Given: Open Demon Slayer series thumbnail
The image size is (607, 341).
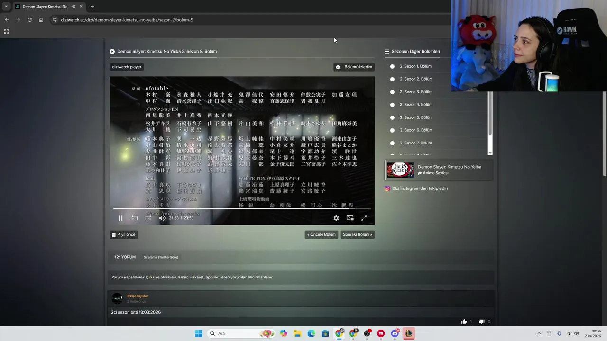Looking at the screenshot, I should tap(400, 170).
